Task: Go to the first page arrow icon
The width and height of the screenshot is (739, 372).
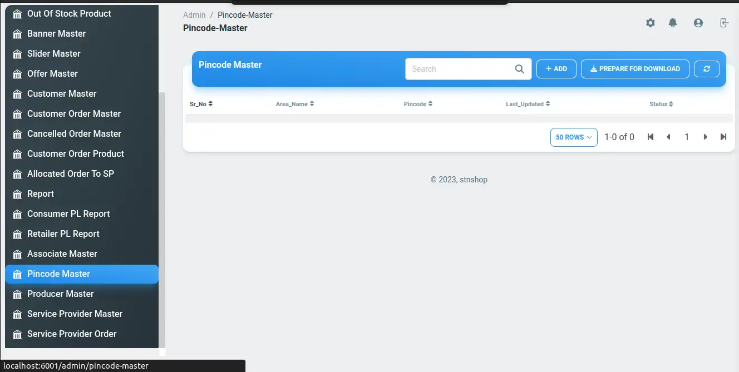Action: click(650, 137)
